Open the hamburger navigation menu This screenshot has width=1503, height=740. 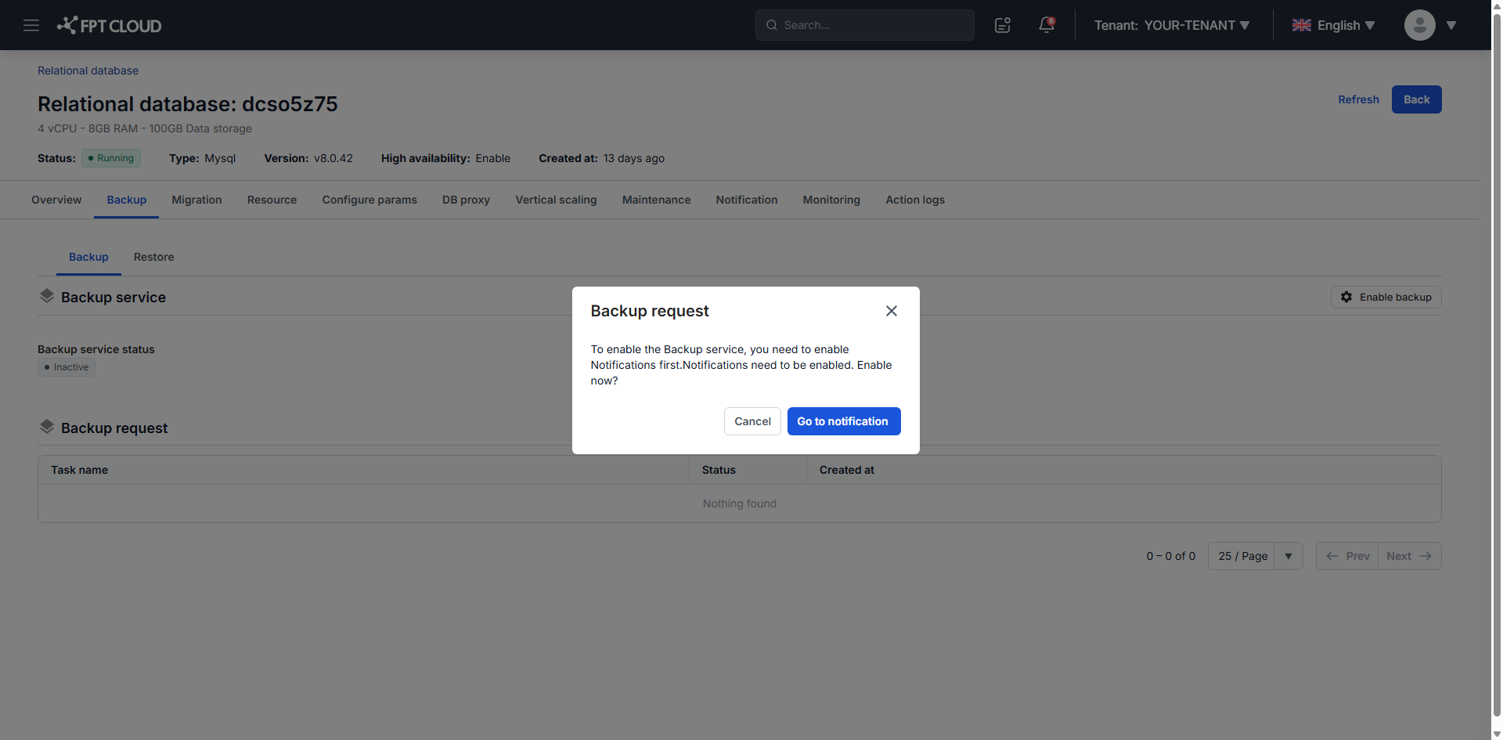[x=31, y=25]
